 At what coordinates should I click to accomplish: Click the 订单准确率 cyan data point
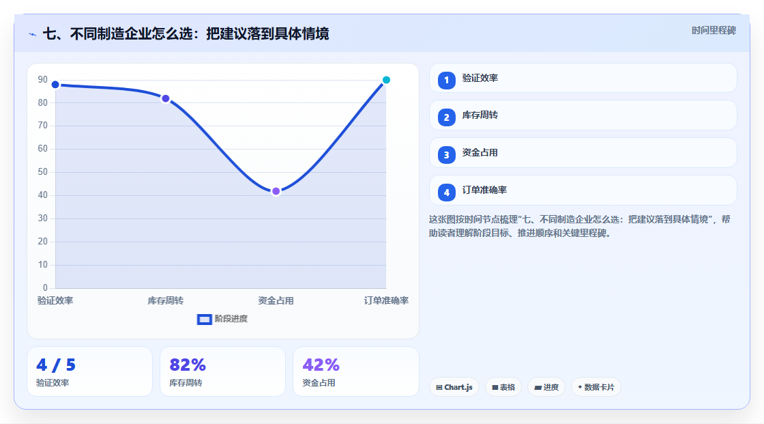[x=386, y=80]
